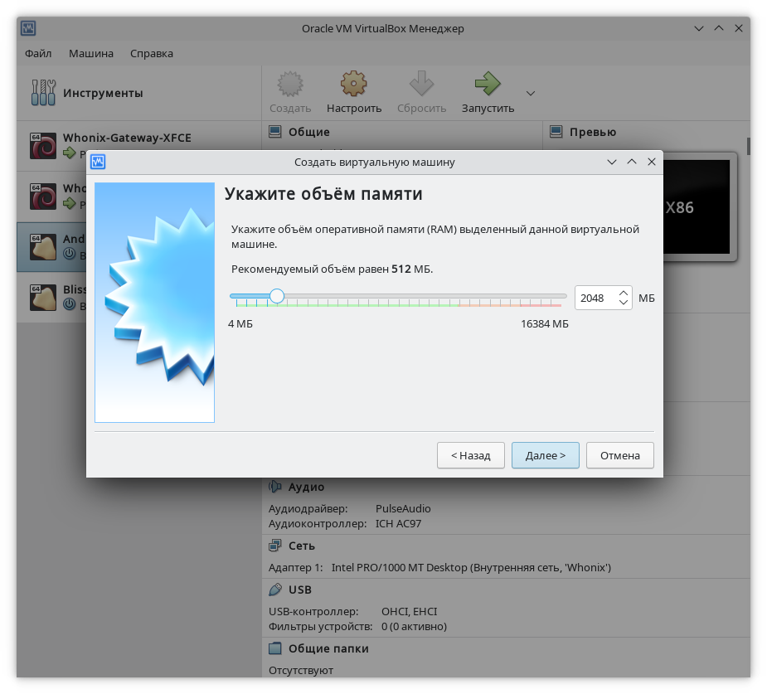Open the Машина menu
The width and height of the screenshot is (767, 694).
click(91, 53)
